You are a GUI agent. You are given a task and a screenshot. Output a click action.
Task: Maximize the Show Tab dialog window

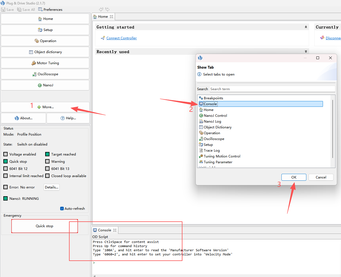[318, 58]
